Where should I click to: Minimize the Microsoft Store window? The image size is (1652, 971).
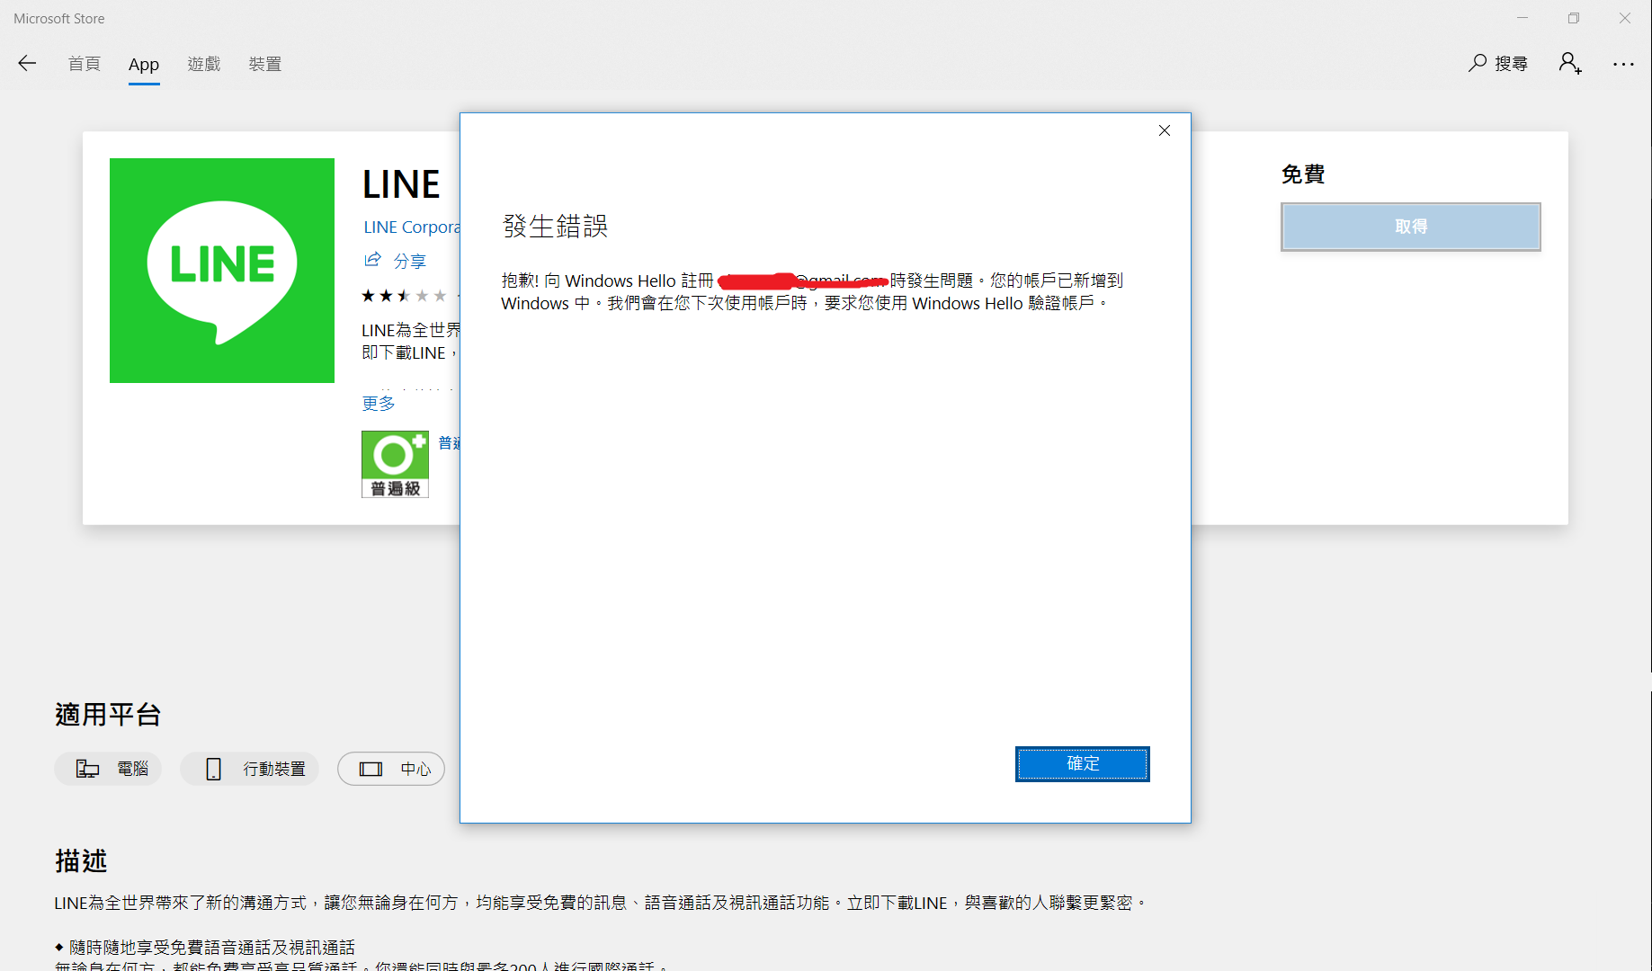point(1523,18)
